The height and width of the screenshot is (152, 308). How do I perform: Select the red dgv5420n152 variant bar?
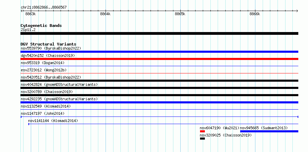[x=159, y=59]
